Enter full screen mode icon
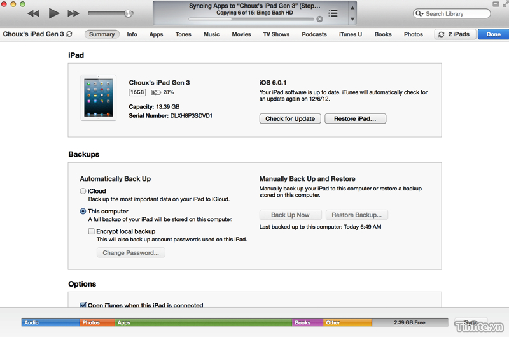Image resolution: width=509 pixels, height=337 pixels. [505, 4]
